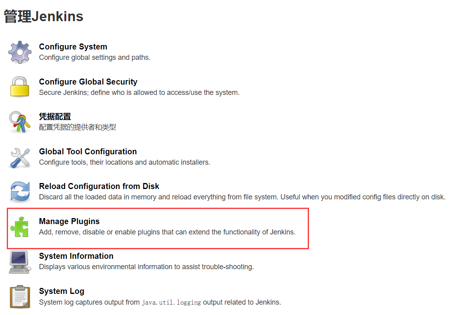Click the 管理Jenkins page heading
The width and height of the screenshot is (462, 315).
44,16
